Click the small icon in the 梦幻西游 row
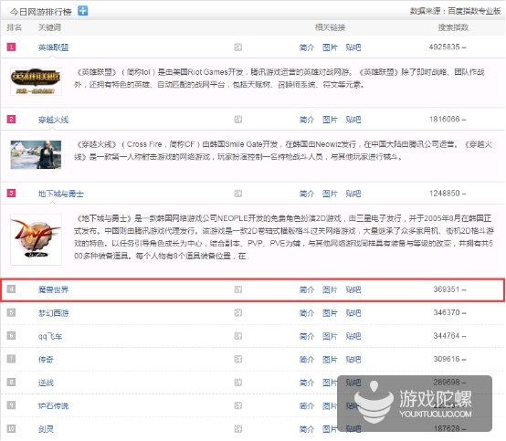The width and height of the screenshot is (506, 441). coord(237,312)
